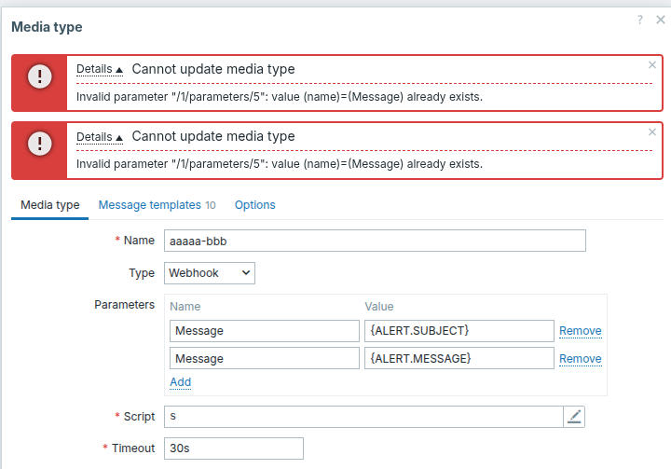
Task: Click the Name field containing aaaaa-bbb
Action: (x=374, y=241)
